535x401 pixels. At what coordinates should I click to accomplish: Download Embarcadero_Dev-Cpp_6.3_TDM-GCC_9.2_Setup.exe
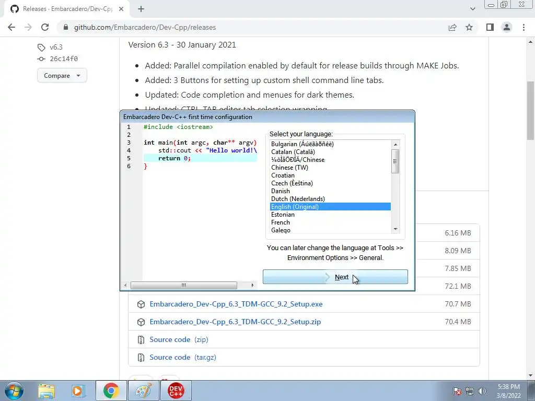236,304
